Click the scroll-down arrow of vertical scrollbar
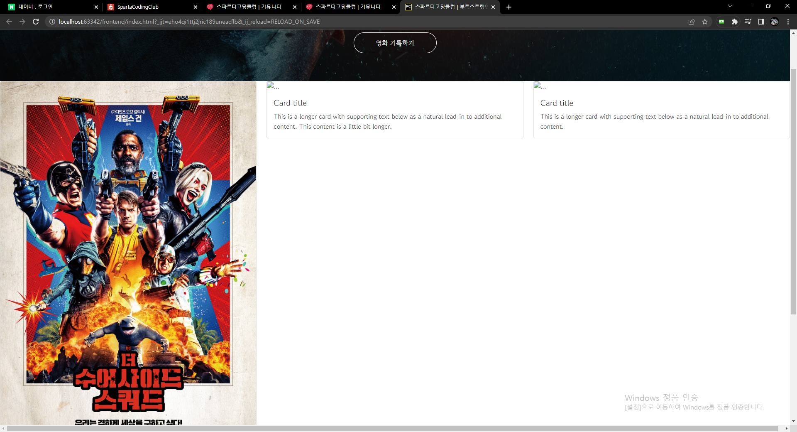797x432 pixels. tap(793, 421)
